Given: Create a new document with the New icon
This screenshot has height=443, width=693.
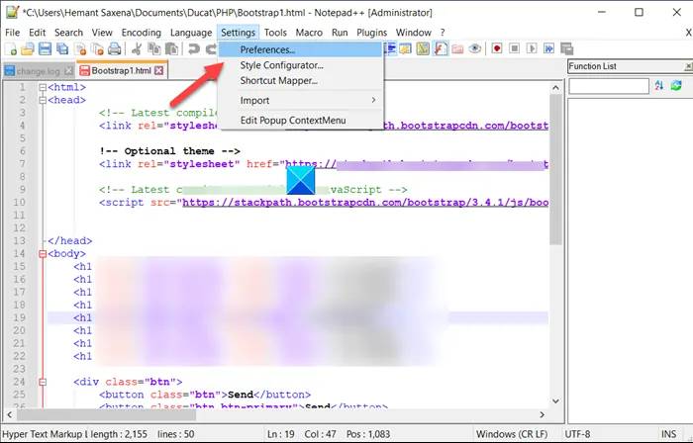Looking at the screenshot, I should click(11, 49).
